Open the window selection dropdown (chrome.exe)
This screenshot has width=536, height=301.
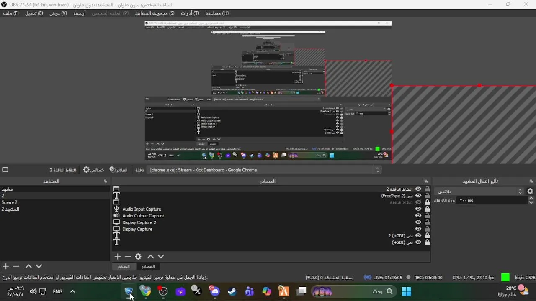(x=264, y=170)
